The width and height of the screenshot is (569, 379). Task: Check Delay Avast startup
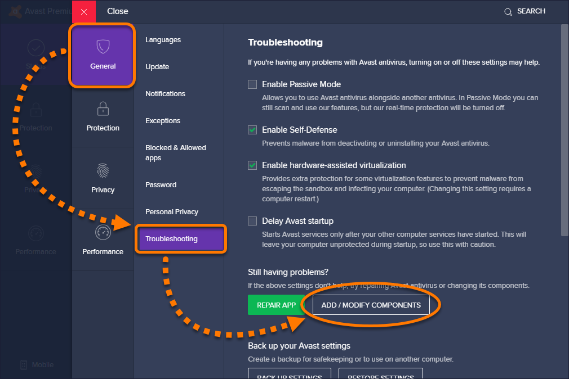[252, 221]
